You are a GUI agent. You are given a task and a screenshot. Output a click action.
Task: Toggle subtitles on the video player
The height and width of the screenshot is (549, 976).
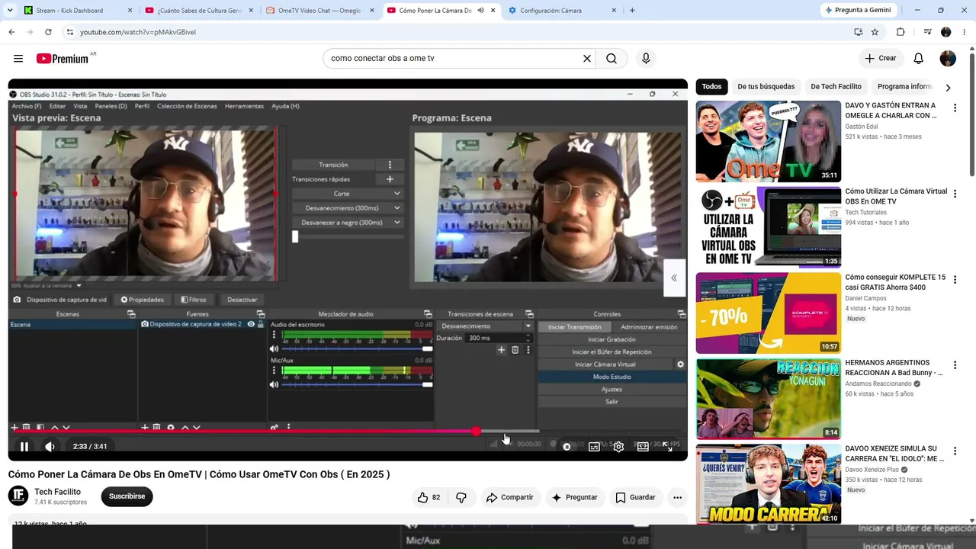[x=594, y=447]
